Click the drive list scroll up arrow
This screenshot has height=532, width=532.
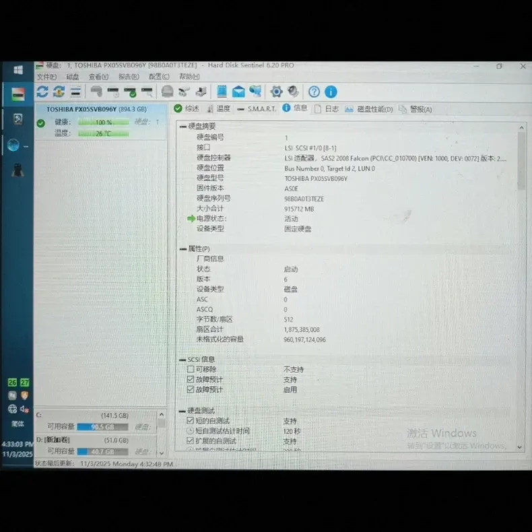tap(162, 415)
